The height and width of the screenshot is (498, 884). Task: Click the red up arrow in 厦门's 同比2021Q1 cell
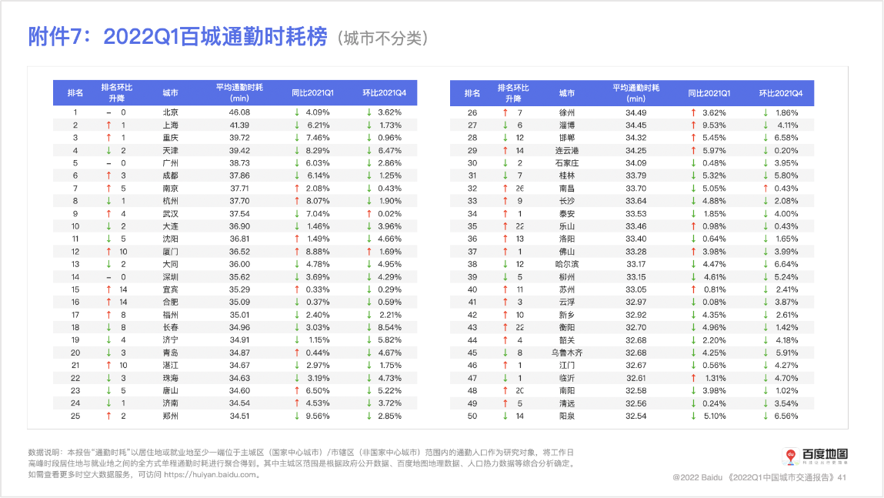(x=296, y=252)
